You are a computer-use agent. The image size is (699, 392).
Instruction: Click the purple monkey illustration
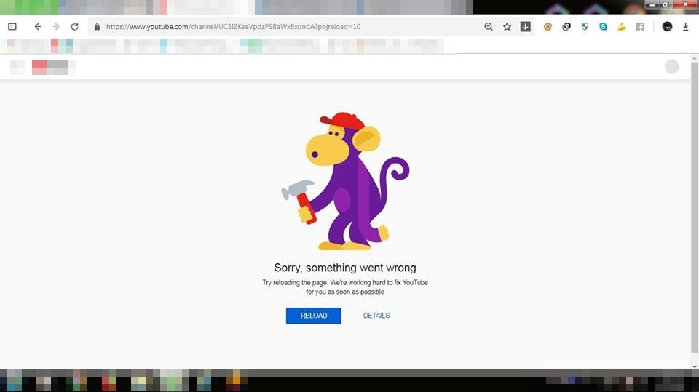point(345,181)
